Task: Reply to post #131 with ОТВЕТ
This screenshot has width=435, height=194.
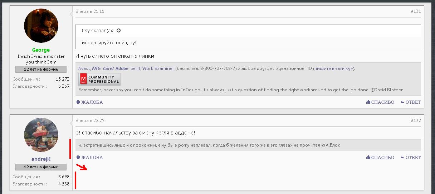Action: click(x=411, y=102)
